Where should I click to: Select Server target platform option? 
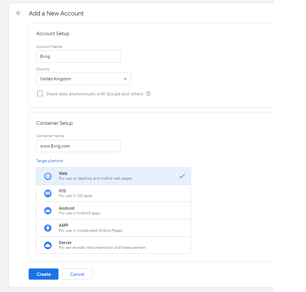(x=113, y=245)
